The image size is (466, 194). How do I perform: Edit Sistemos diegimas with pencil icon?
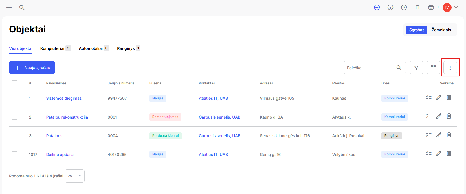click(439, 97)
